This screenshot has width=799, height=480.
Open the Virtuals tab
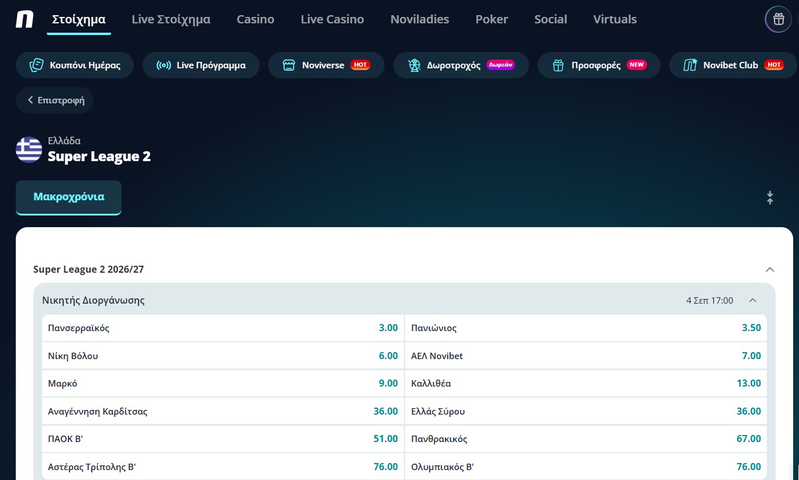point(615,19)
